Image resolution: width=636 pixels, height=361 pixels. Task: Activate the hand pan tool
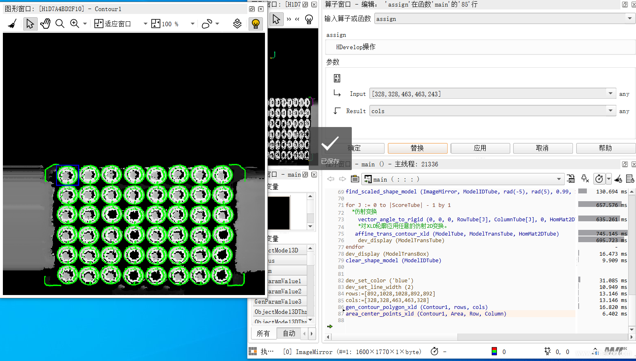[x=45, y=24]
